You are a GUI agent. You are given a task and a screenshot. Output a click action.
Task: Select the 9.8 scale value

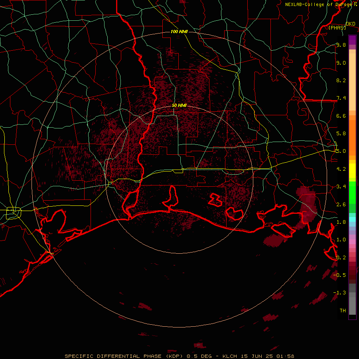(341, 45)
